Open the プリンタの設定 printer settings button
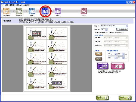 click(x=122, y=29)
